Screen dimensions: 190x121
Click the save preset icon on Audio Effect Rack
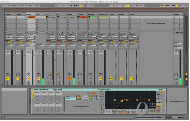click(61, 90)
